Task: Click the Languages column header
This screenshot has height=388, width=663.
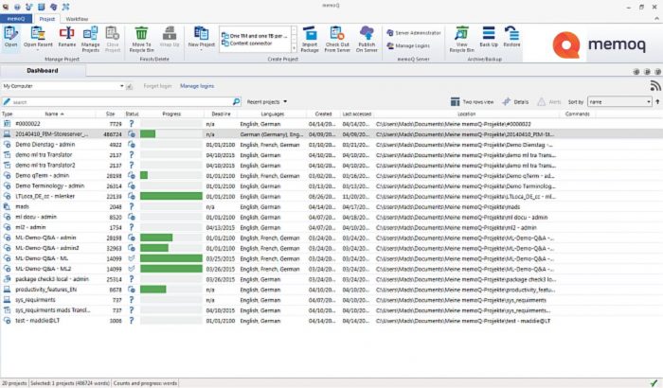Action: pyautogui.click(x=273, y=114)
